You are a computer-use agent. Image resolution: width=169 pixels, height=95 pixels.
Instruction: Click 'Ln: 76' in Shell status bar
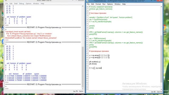pyautogui.click(x=76, y=91)
